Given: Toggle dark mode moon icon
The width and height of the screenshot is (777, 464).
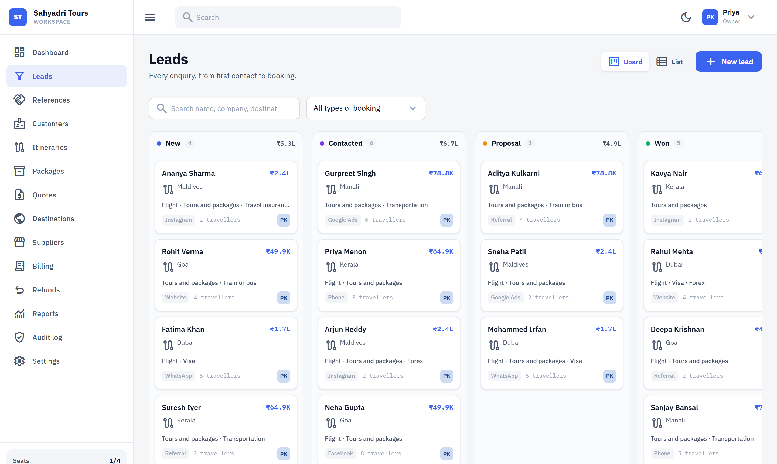Looking at the screenshot, I should click(x=686, y=17).
